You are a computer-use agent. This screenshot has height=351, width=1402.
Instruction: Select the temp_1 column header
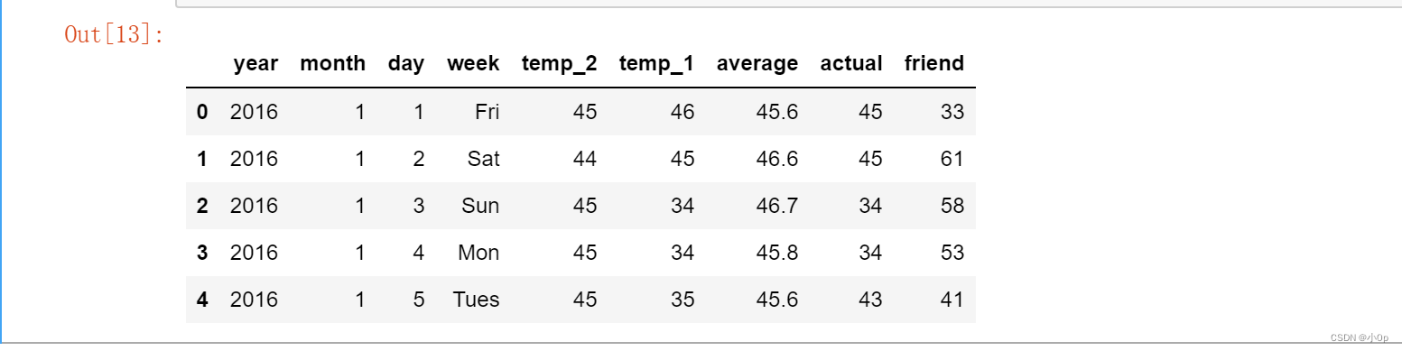tap(657, 65)
